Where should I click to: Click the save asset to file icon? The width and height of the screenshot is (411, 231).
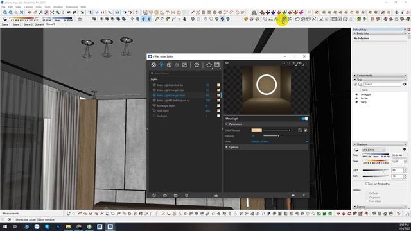[175, 195]
